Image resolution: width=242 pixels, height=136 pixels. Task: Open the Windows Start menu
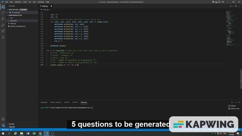coord(3,133)
